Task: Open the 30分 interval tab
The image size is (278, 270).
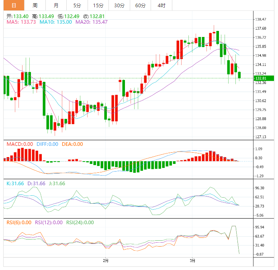Action: (x=119, y=5)
